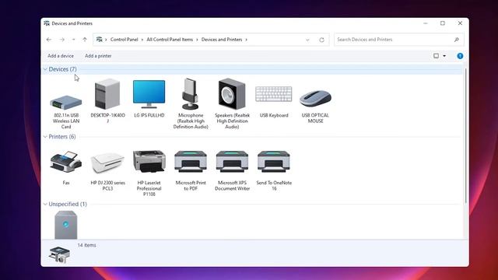Expand the chevron after Control Panel breadcrumb
Screen dimensions: 498x280
click(x=142, y=40)
